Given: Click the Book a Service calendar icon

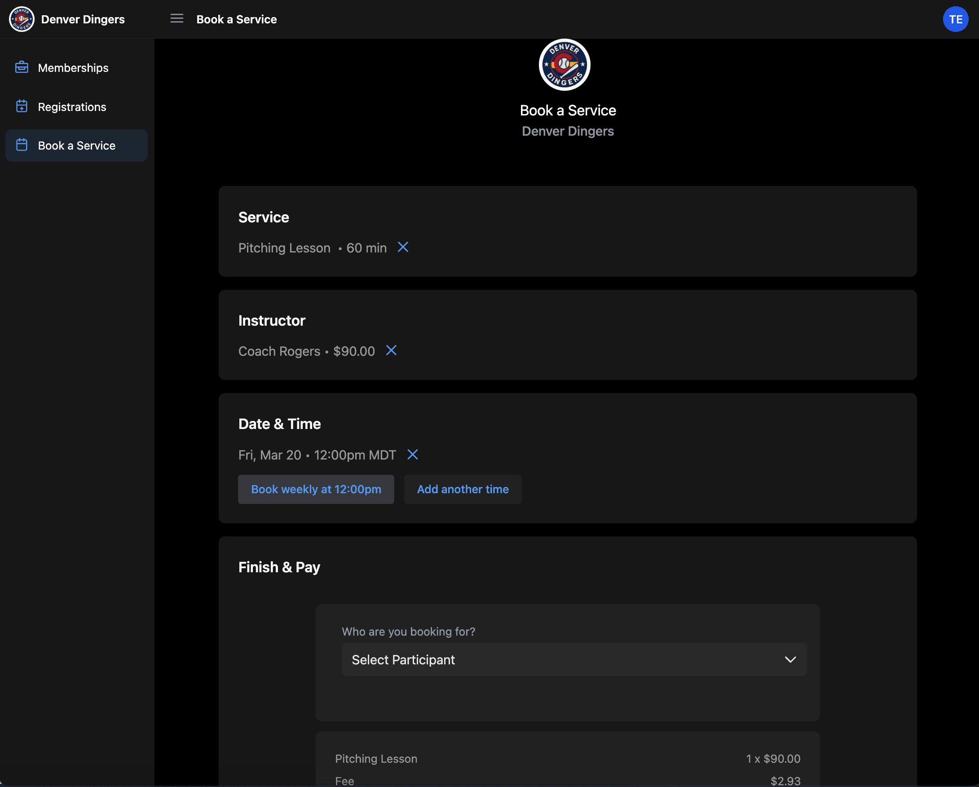Looking at the screenshot, I should coord(22,145).
